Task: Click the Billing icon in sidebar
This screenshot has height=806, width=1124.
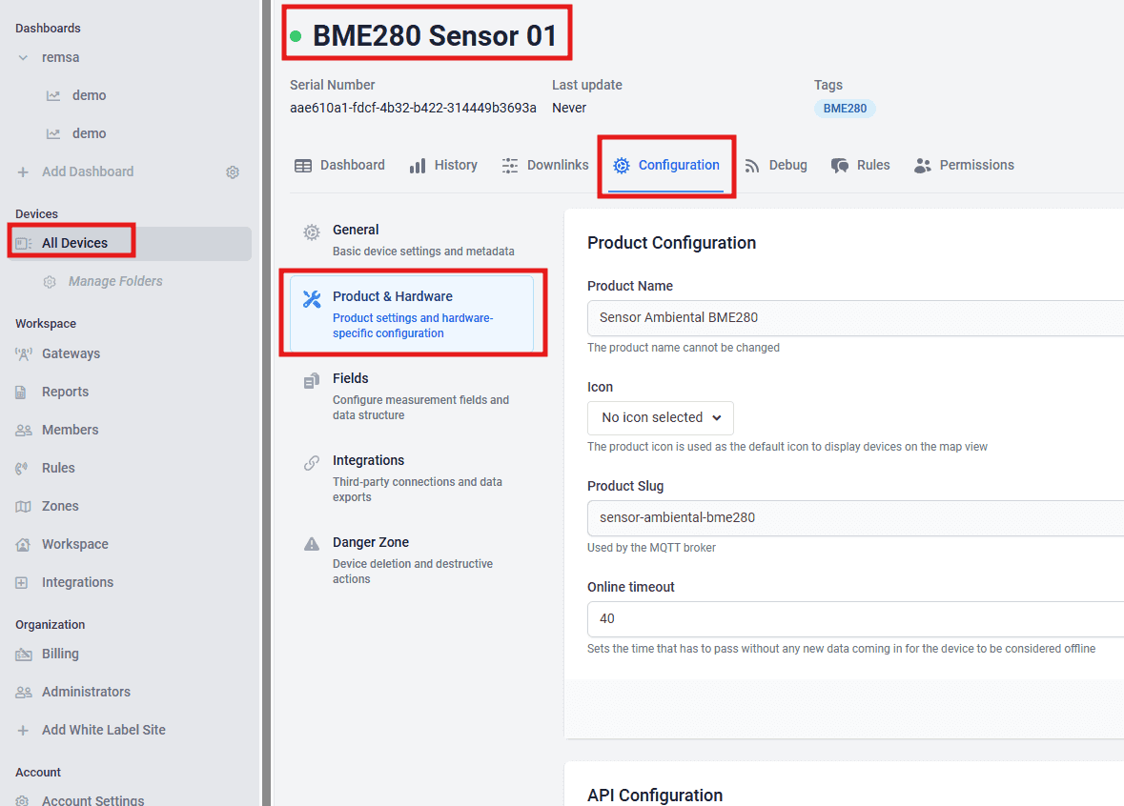Action: pyautogui.click(x=24, y=654)
